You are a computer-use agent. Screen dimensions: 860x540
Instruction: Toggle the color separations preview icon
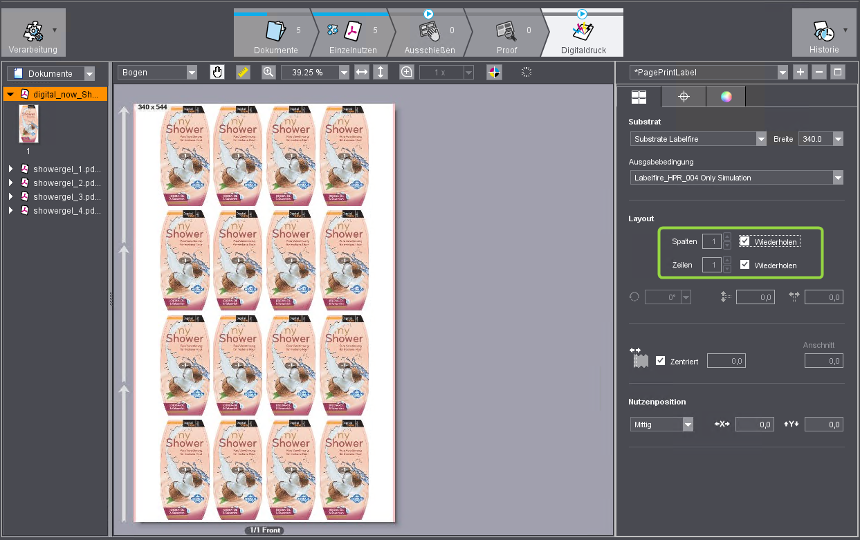[x=494, y=71]
